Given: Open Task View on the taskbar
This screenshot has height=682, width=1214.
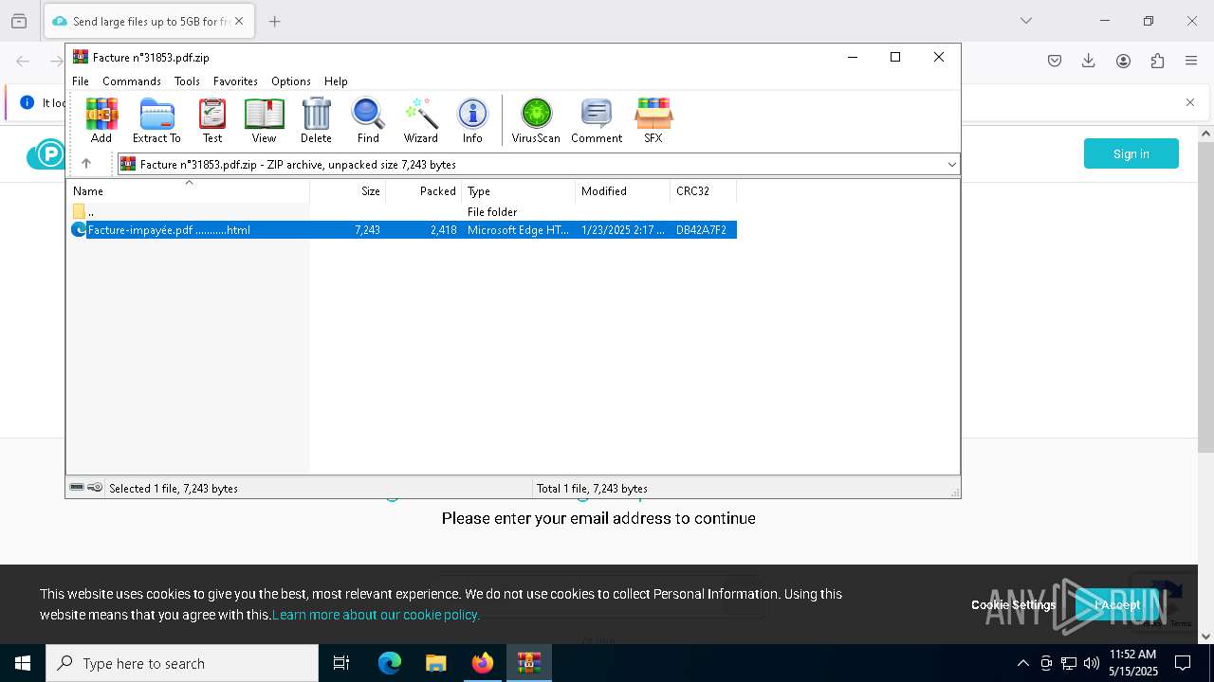Looking at the screenshot, I should point(341,663).
